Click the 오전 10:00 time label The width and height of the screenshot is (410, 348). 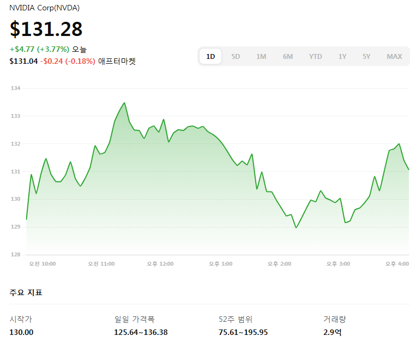tap(43, 264)
